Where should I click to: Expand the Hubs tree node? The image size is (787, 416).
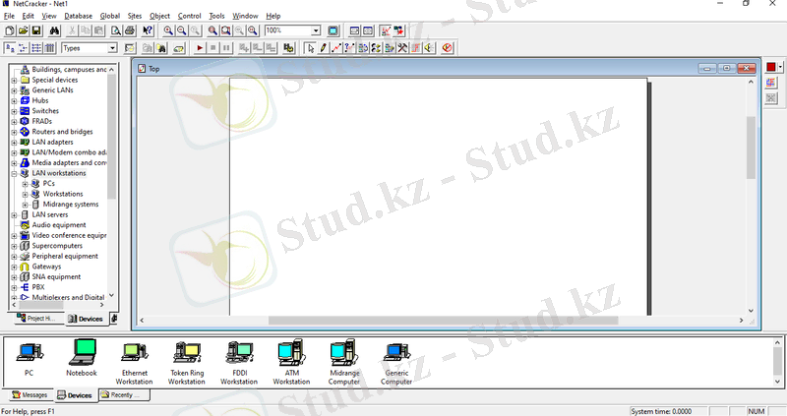tap(14, 101)
